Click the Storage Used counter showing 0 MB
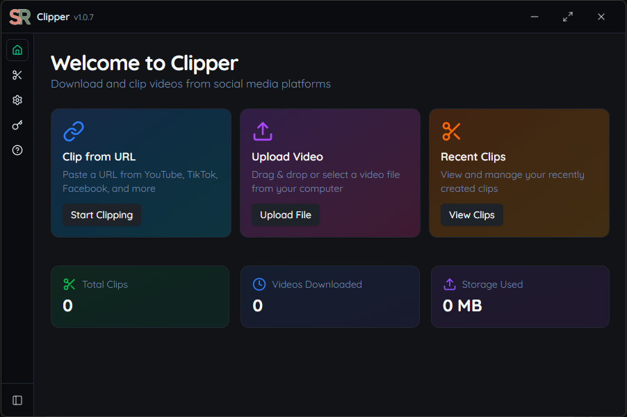Screen dimensions: 627x417 click(462, 305)
